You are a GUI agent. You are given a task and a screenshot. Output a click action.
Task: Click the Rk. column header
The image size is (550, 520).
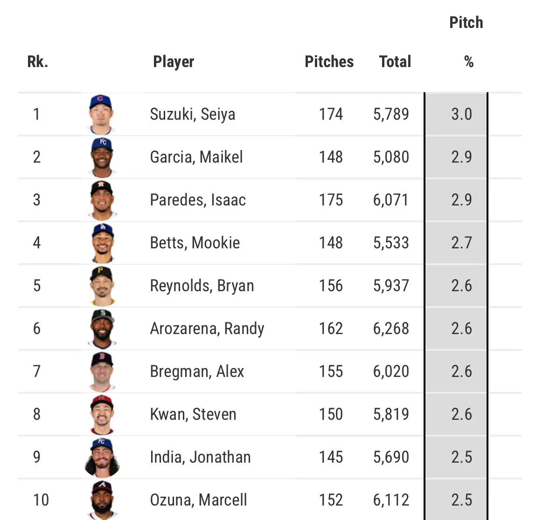tap(38, 62)
